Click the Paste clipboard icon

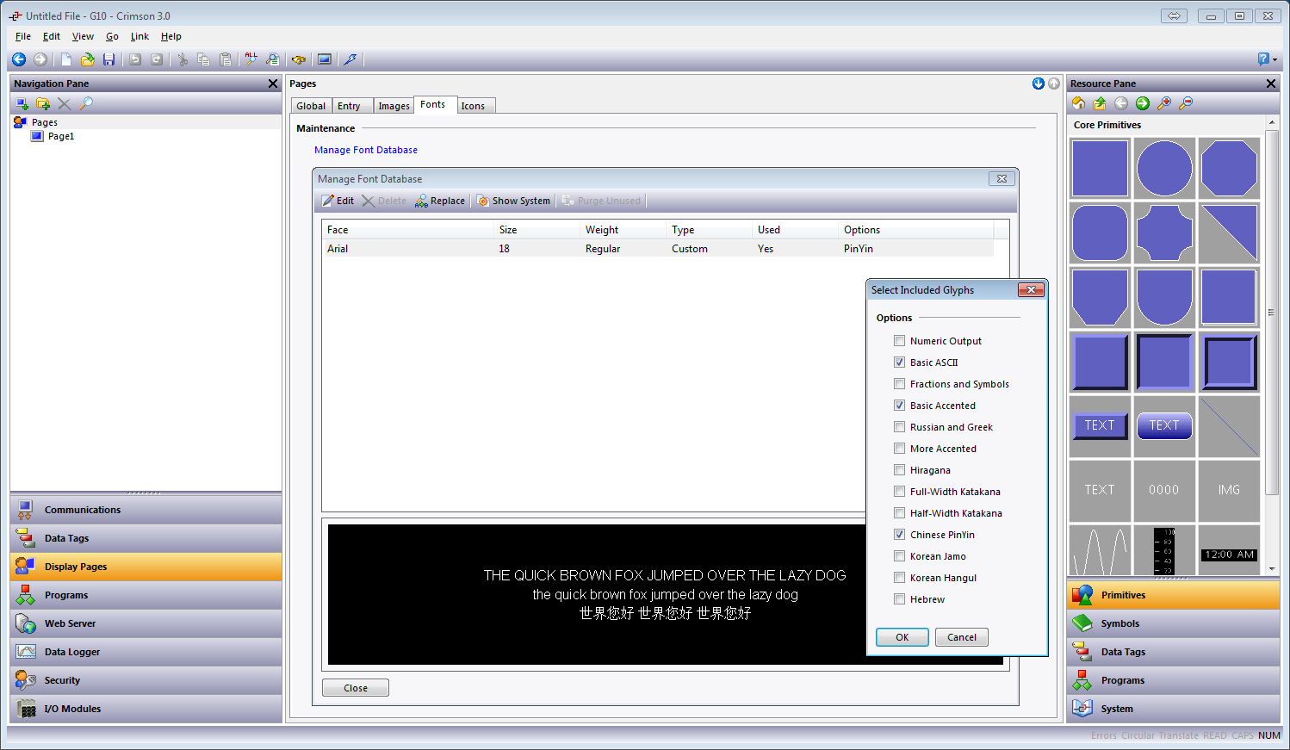point(226,59)
